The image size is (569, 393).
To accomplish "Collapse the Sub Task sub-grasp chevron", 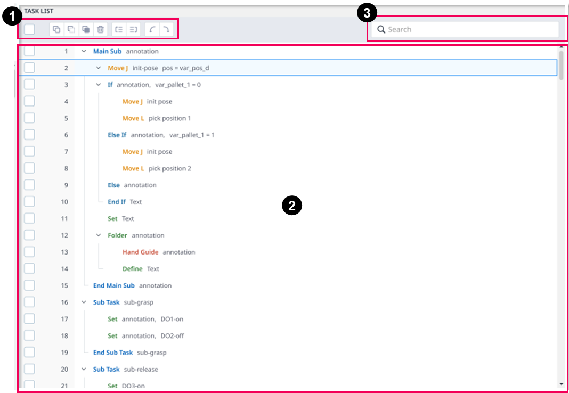I will (x=84, y=302).
